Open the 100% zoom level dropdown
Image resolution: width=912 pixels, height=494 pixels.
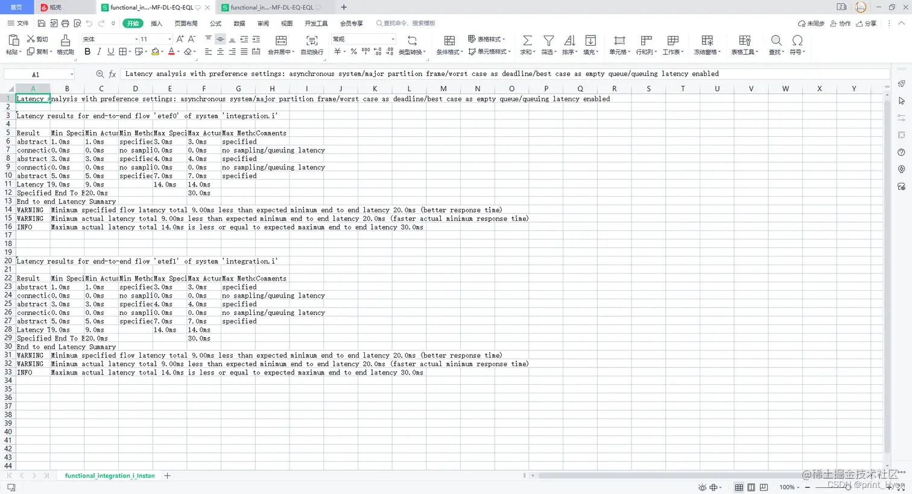pos(789,487)
